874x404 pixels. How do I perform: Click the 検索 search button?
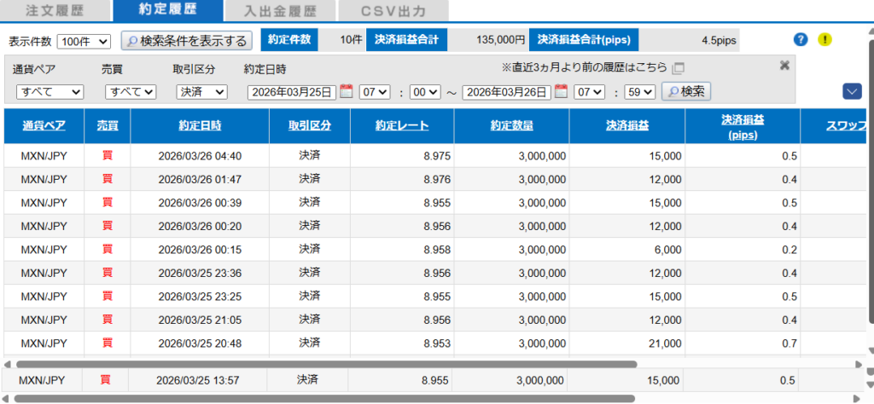coord(686,91)
